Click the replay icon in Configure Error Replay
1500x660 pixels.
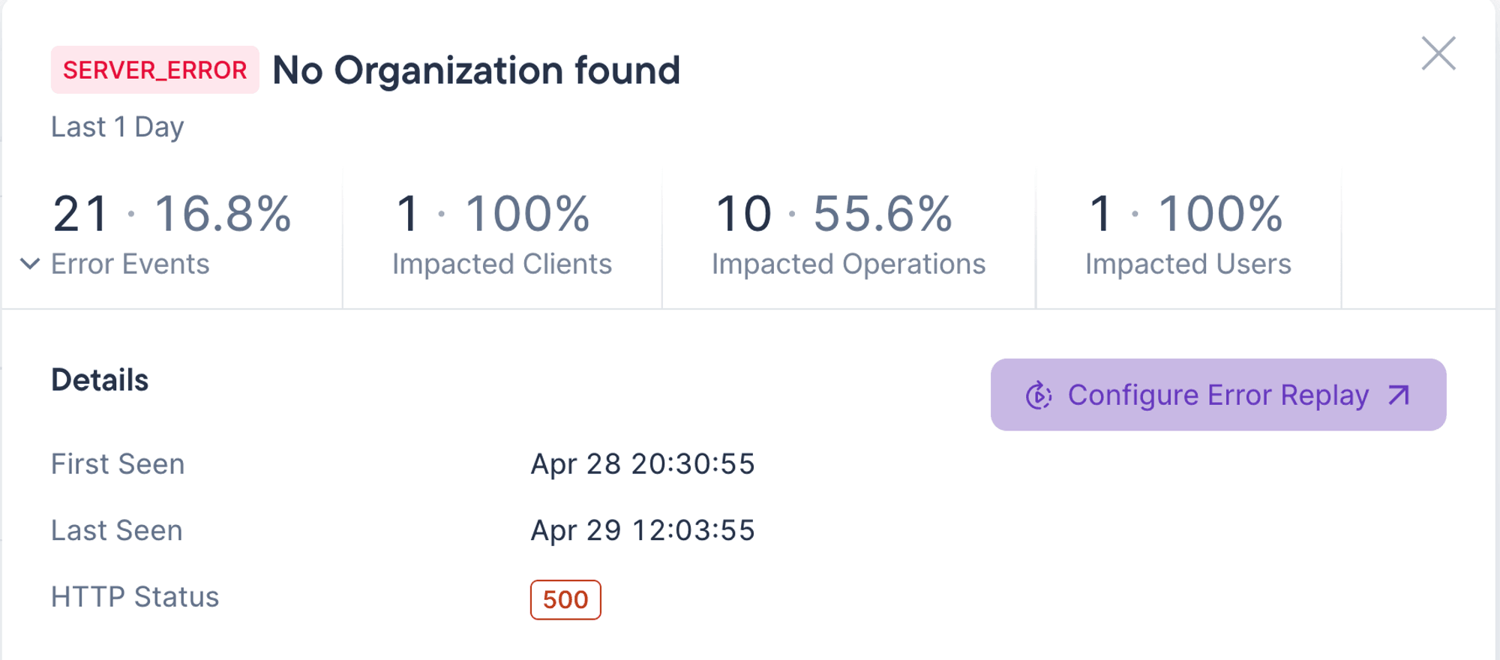pos(1039,395)
